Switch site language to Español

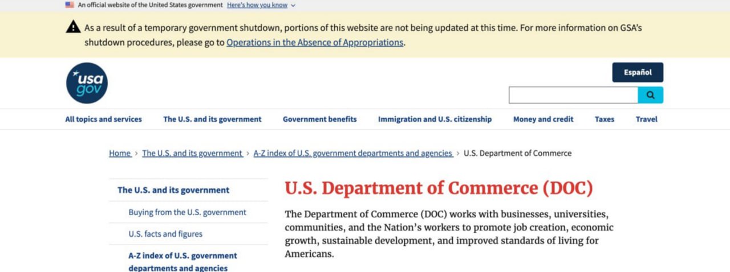[x=637, y=72]
